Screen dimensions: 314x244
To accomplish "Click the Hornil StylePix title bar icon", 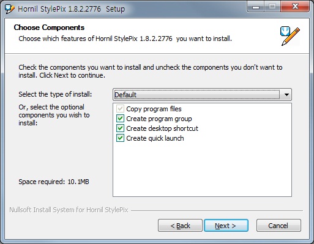I will point(10,9).
